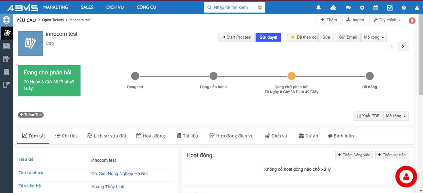Open 'Cơ Giới Nông Nghiệp Ha Noi' link
The width and height of the screenshot is (423, 193).
click(x=119, y=173)
